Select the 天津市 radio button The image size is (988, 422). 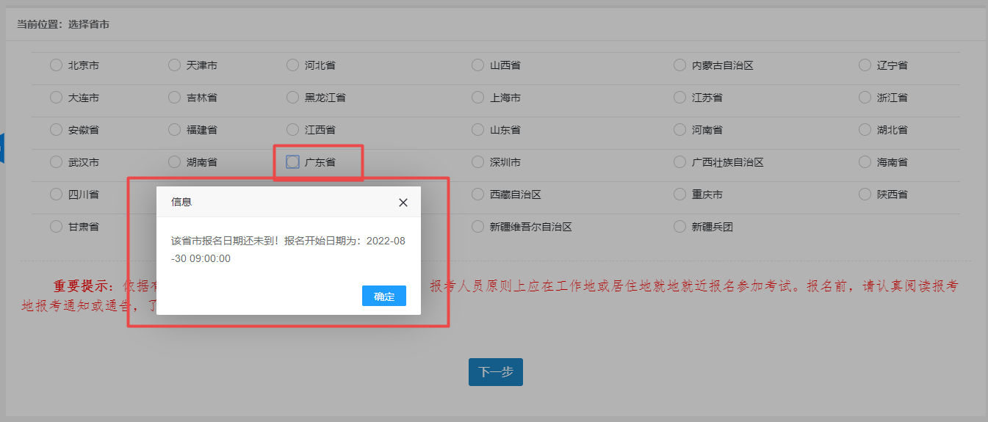[x=174, y=65]
